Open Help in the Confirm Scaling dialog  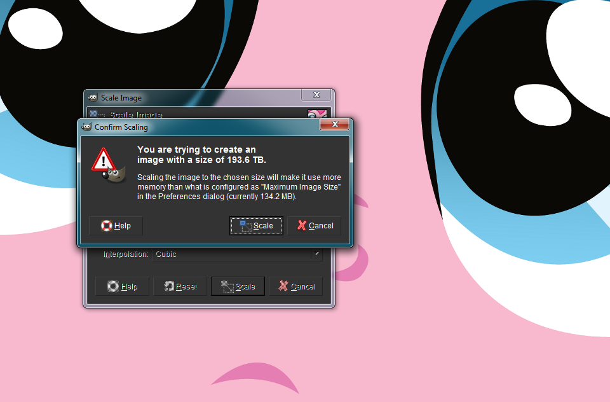[x=116, y=226]
